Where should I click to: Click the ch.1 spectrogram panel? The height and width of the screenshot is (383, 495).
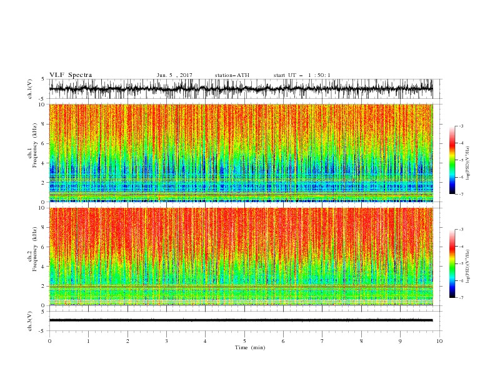click(241, 153)
